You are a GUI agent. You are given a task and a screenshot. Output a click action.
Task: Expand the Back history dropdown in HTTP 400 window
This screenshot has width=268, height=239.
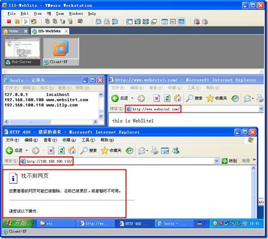point(26,150)
